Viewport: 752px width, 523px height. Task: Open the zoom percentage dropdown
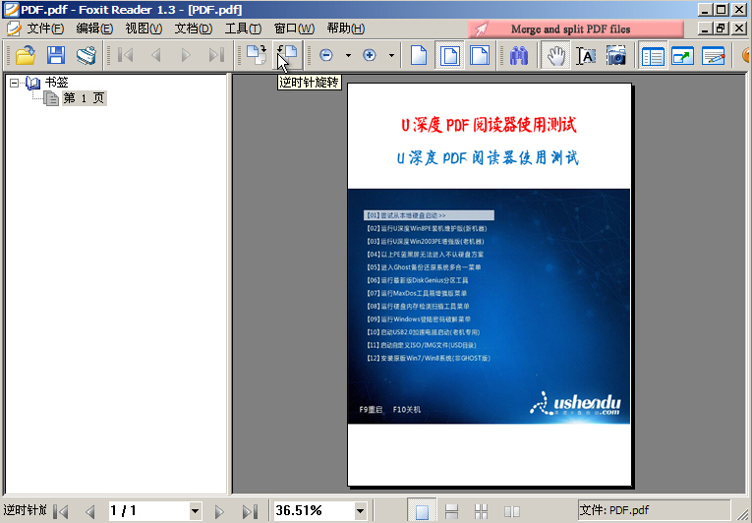click(360, 511)
